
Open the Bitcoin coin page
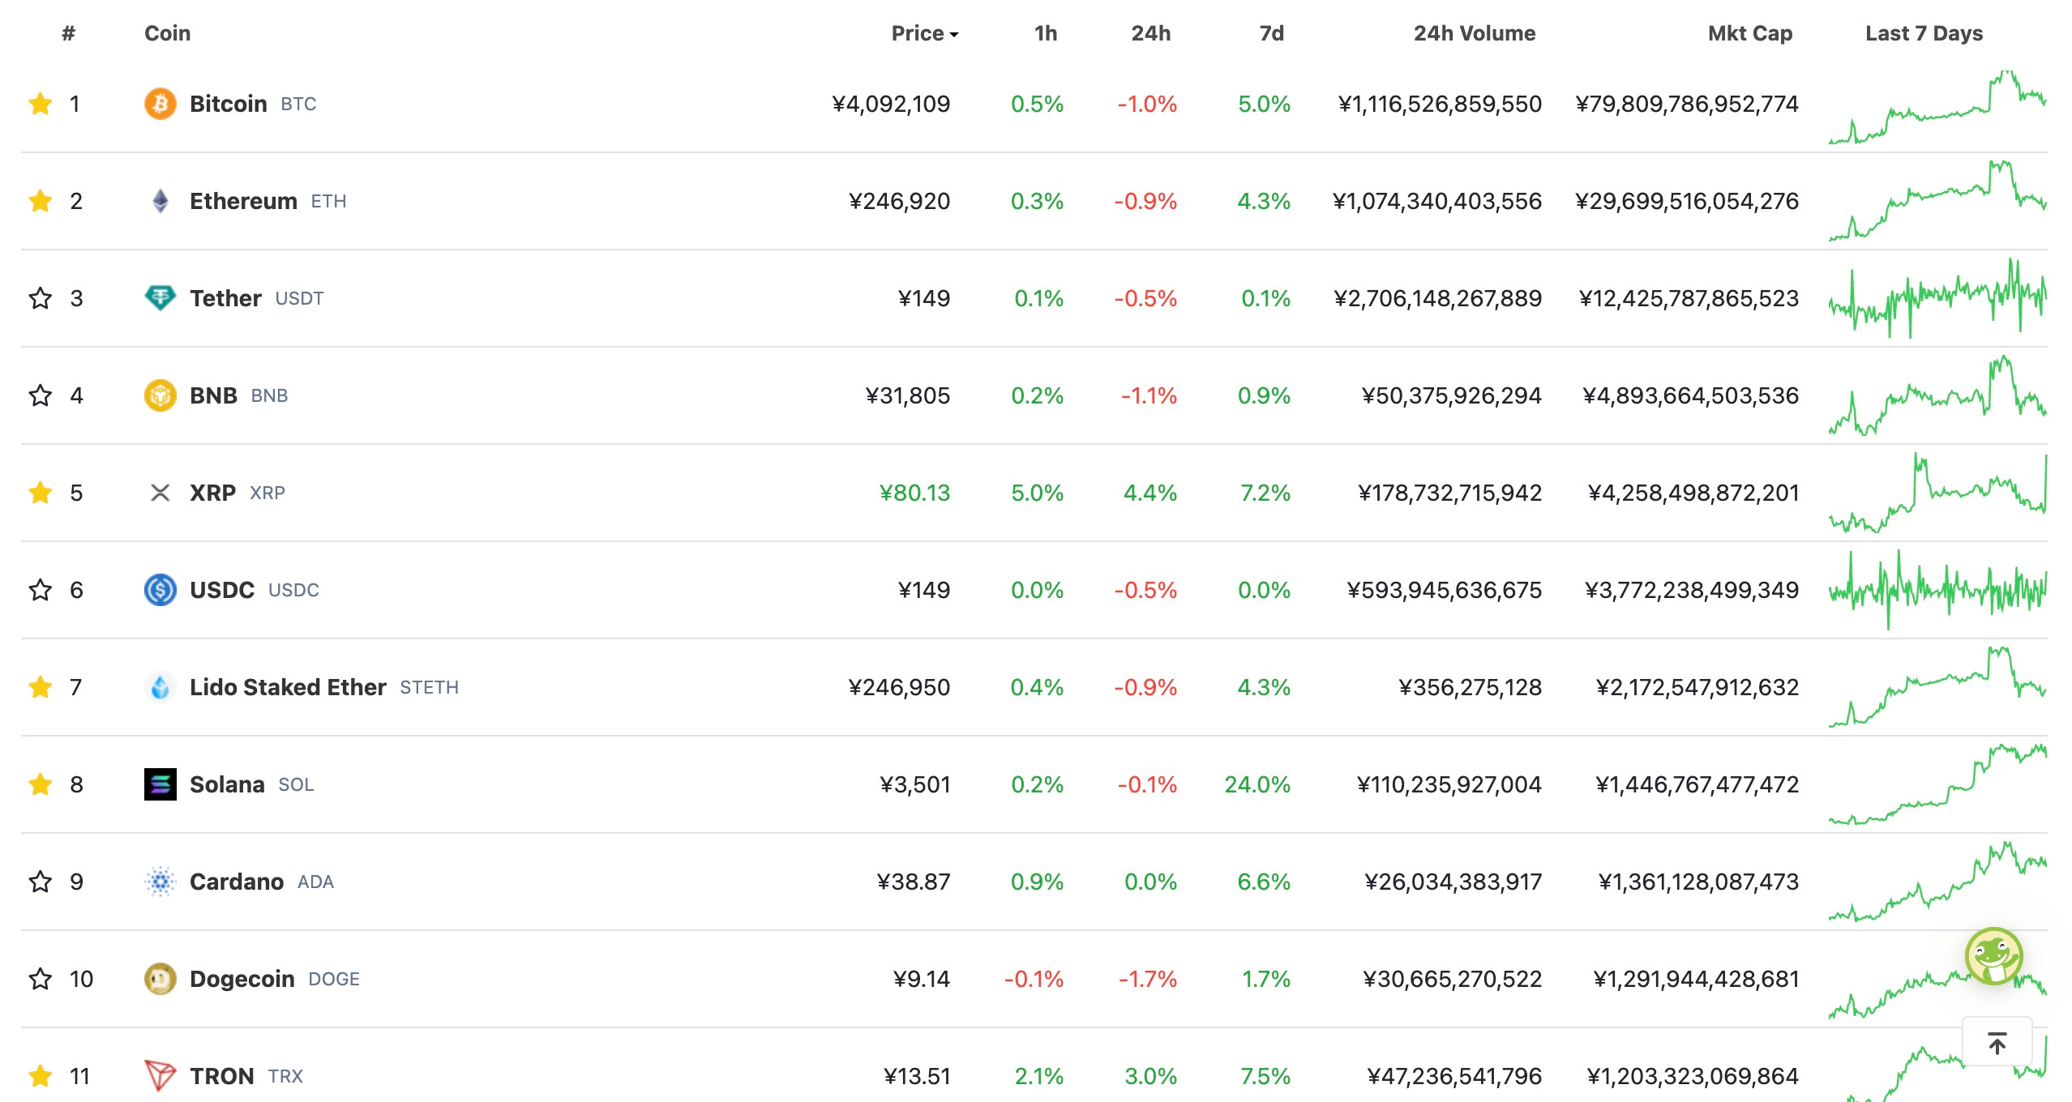pyautogui.click(x=229, y=104)
